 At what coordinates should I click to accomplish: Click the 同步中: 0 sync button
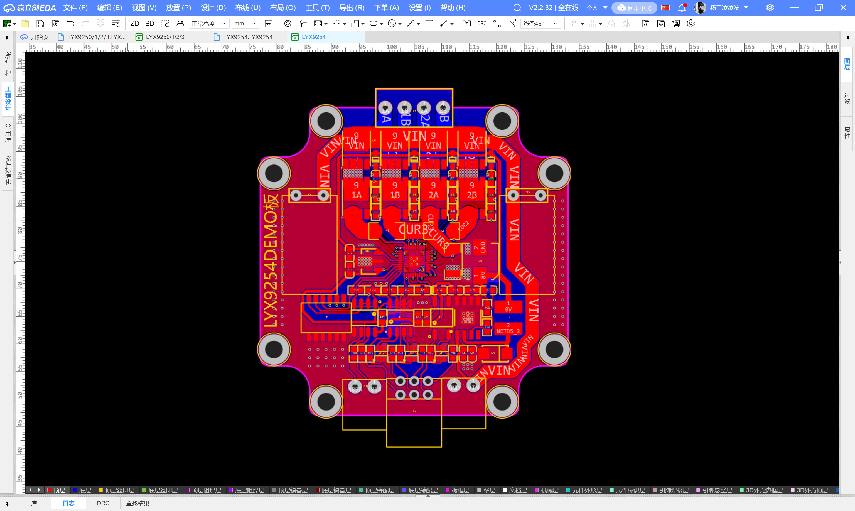[x=634, y=8]
